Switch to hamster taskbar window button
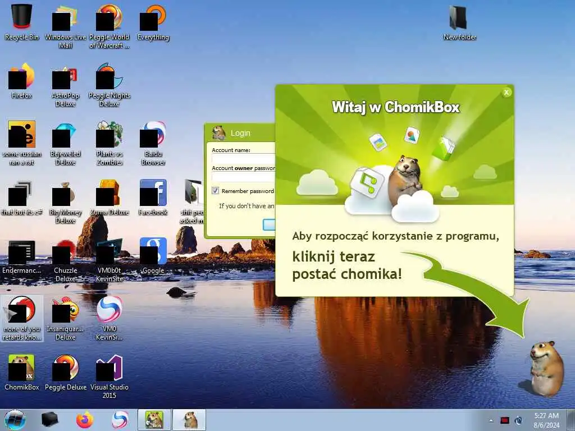This screenshot has height=431, width=575. click(x=189, y=420)
